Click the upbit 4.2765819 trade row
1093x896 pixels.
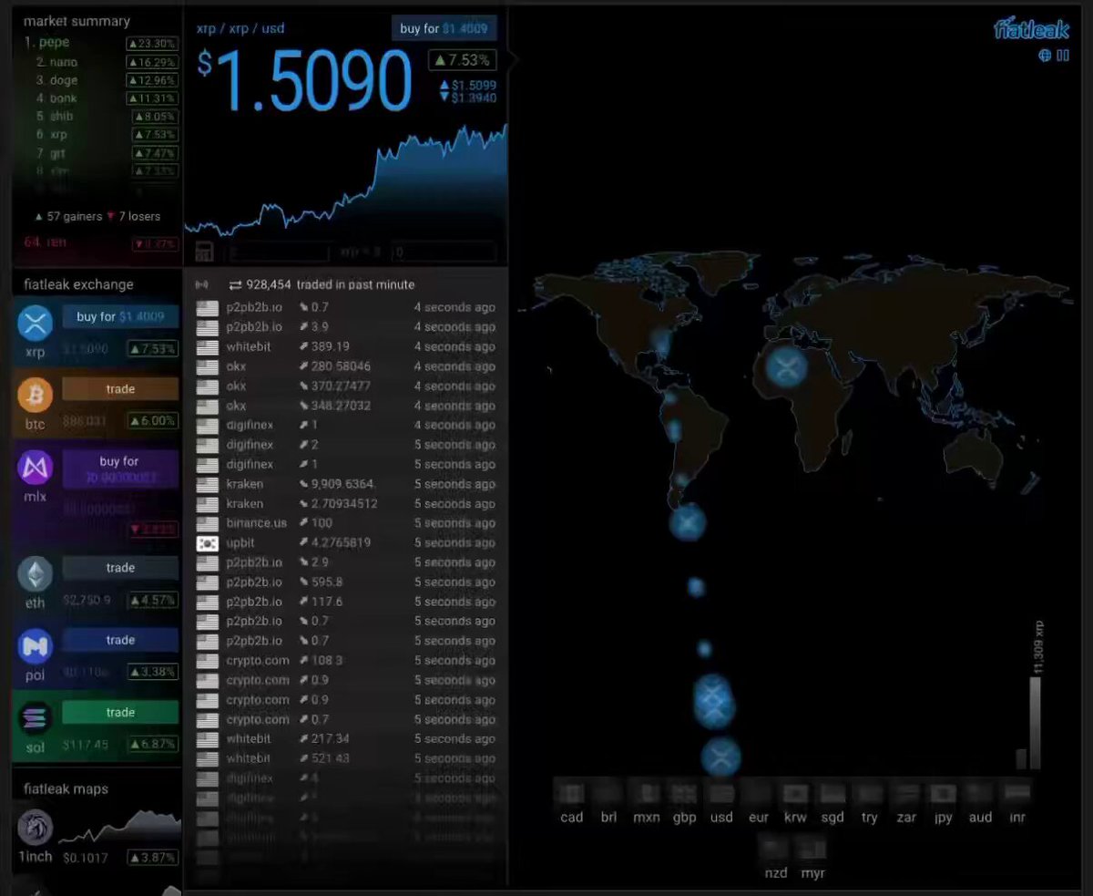[x=346, y=543]
